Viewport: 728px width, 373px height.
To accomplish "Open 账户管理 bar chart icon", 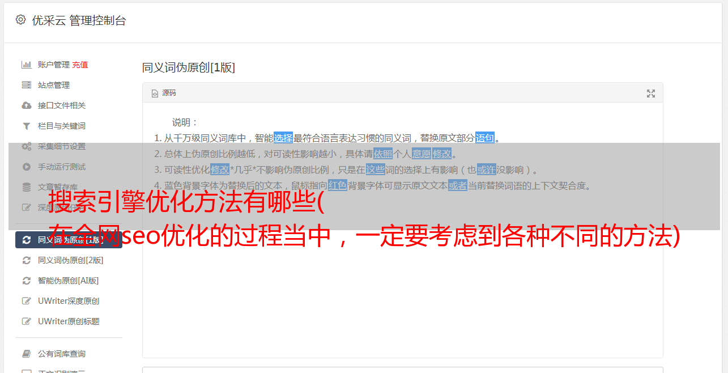I will (26, 65).
